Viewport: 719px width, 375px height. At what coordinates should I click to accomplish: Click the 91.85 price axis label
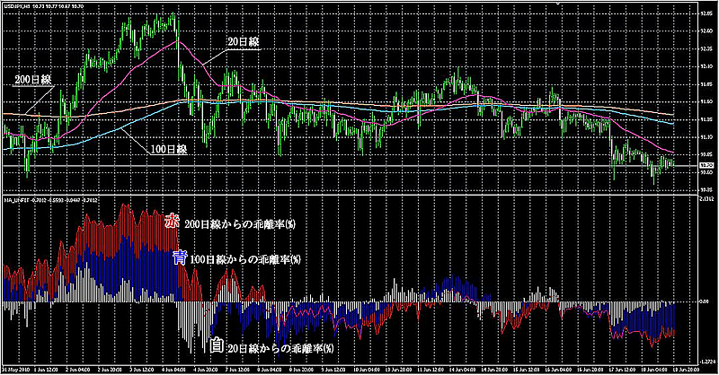point(706,84)
